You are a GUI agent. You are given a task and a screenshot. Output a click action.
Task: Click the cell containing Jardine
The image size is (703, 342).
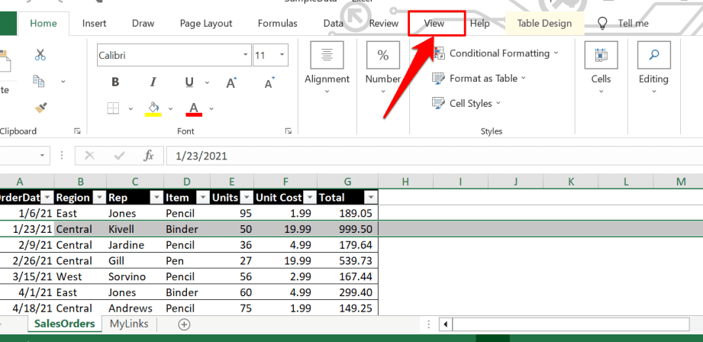(x=135, y=245)
